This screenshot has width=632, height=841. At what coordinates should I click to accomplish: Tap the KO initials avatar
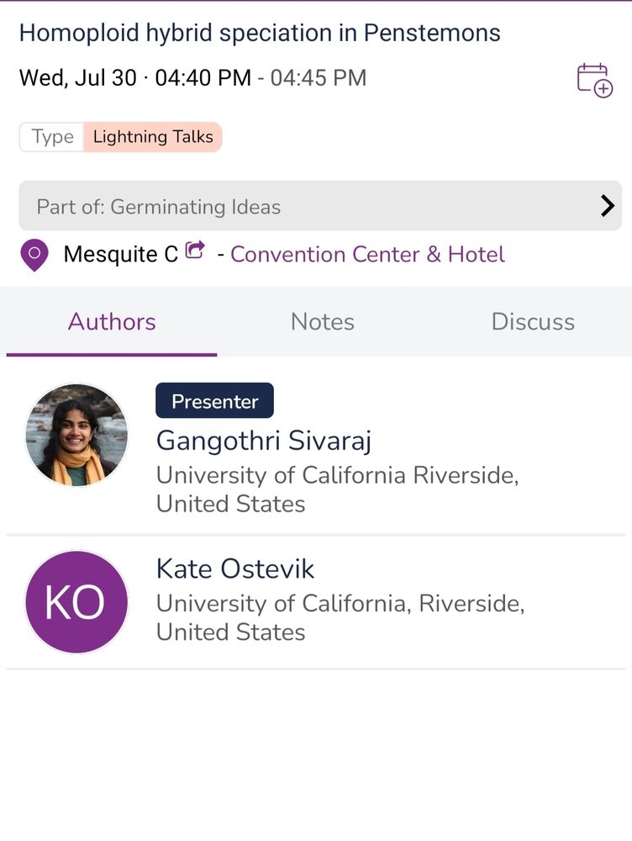(76, 602)
